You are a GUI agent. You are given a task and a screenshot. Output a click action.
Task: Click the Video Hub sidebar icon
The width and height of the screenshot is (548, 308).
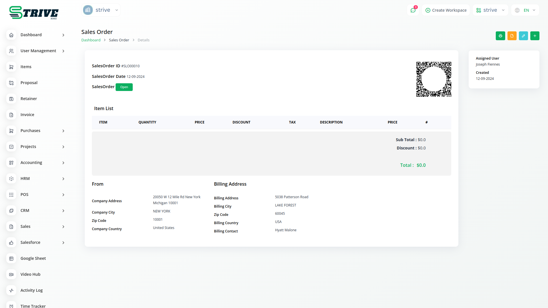pyautogui.click(x=11, y=274)
